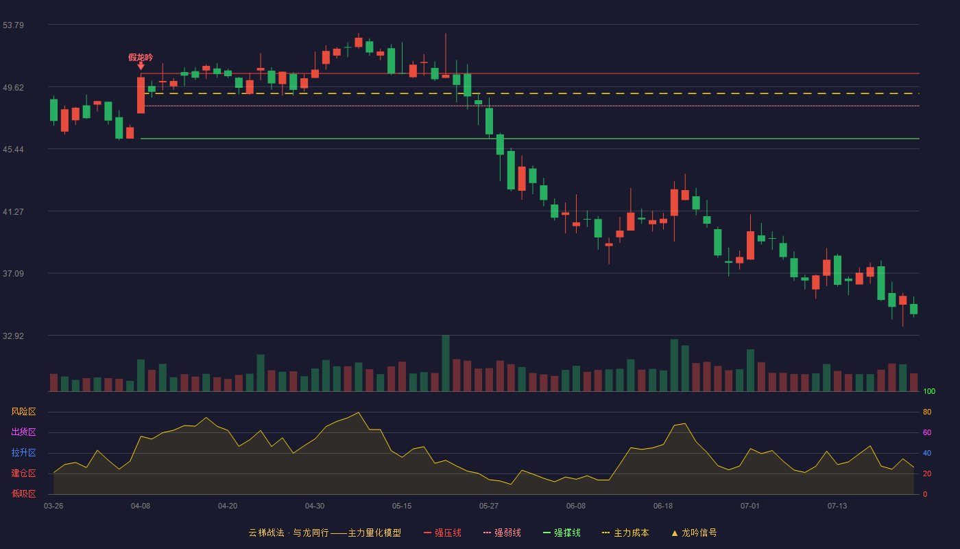Toggle the 强弱线 legend entry
Image resolution: width=960 pixels, height=549 pixels.
[x=502, y=533]
